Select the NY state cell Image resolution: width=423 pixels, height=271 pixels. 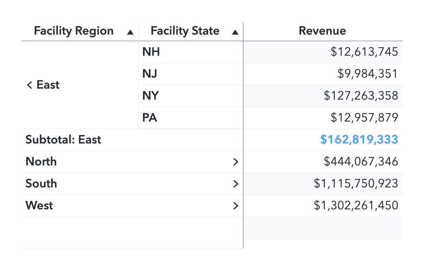[x=150, y=96]
